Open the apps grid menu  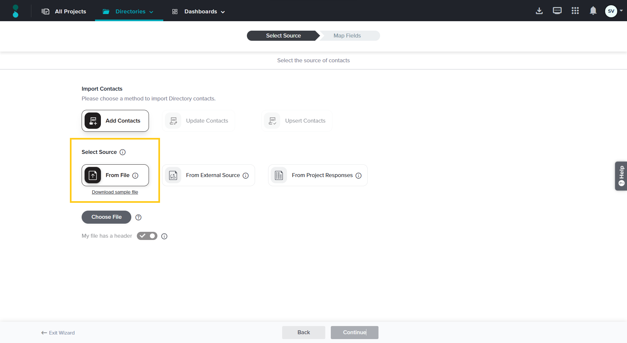coord(575,11)
